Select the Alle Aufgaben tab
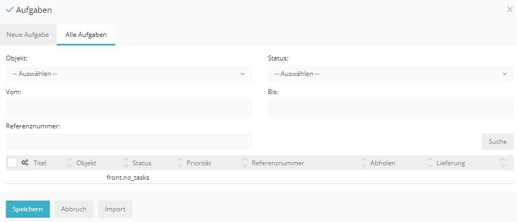This screenshot has height=222, width=517. point(86,35)
